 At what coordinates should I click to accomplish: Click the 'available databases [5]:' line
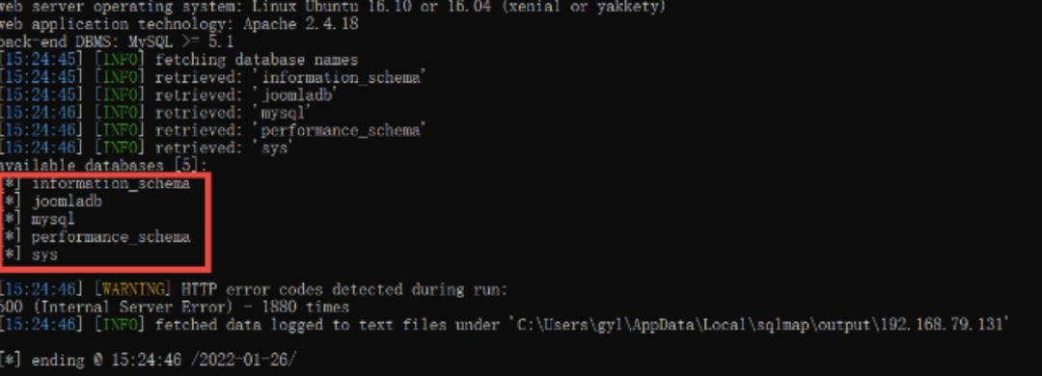point(103,166)
